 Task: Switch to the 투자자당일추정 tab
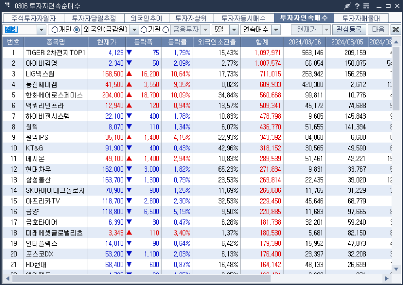click(x=94, y=18)
